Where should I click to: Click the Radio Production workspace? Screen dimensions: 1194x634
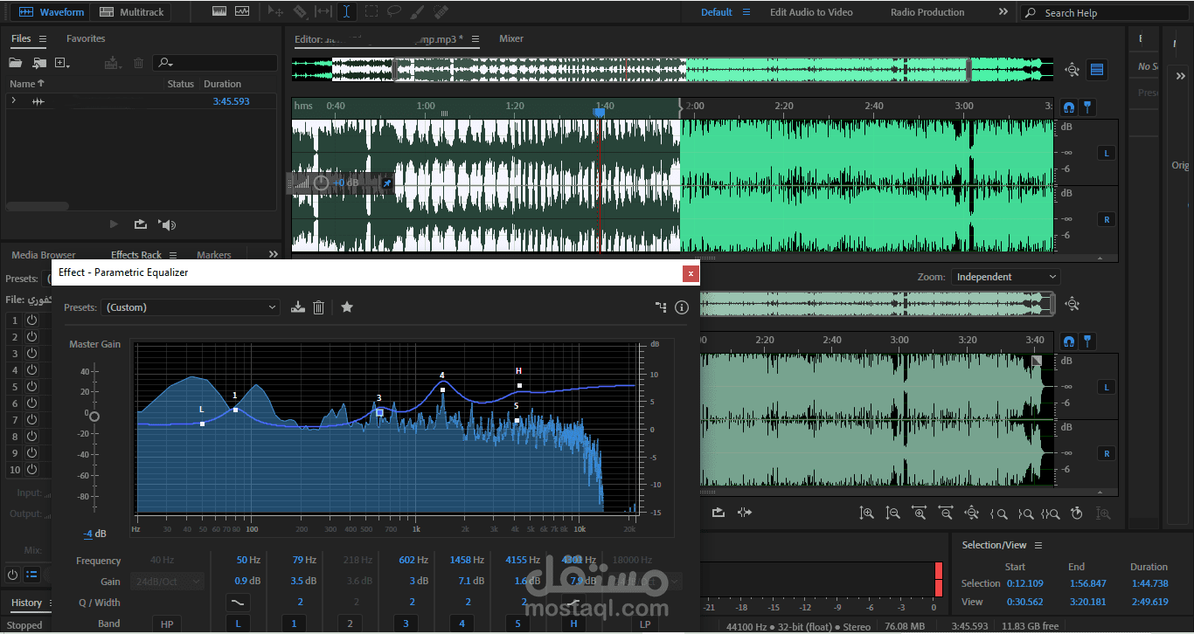pos(928,11)
